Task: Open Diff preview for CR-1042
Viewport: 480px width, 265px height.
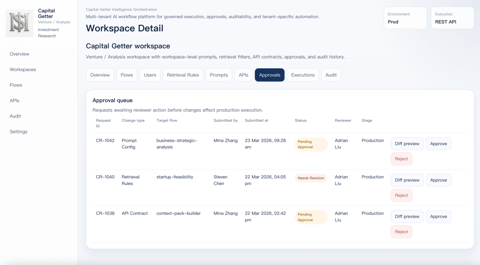Action: tap(407, 144)
